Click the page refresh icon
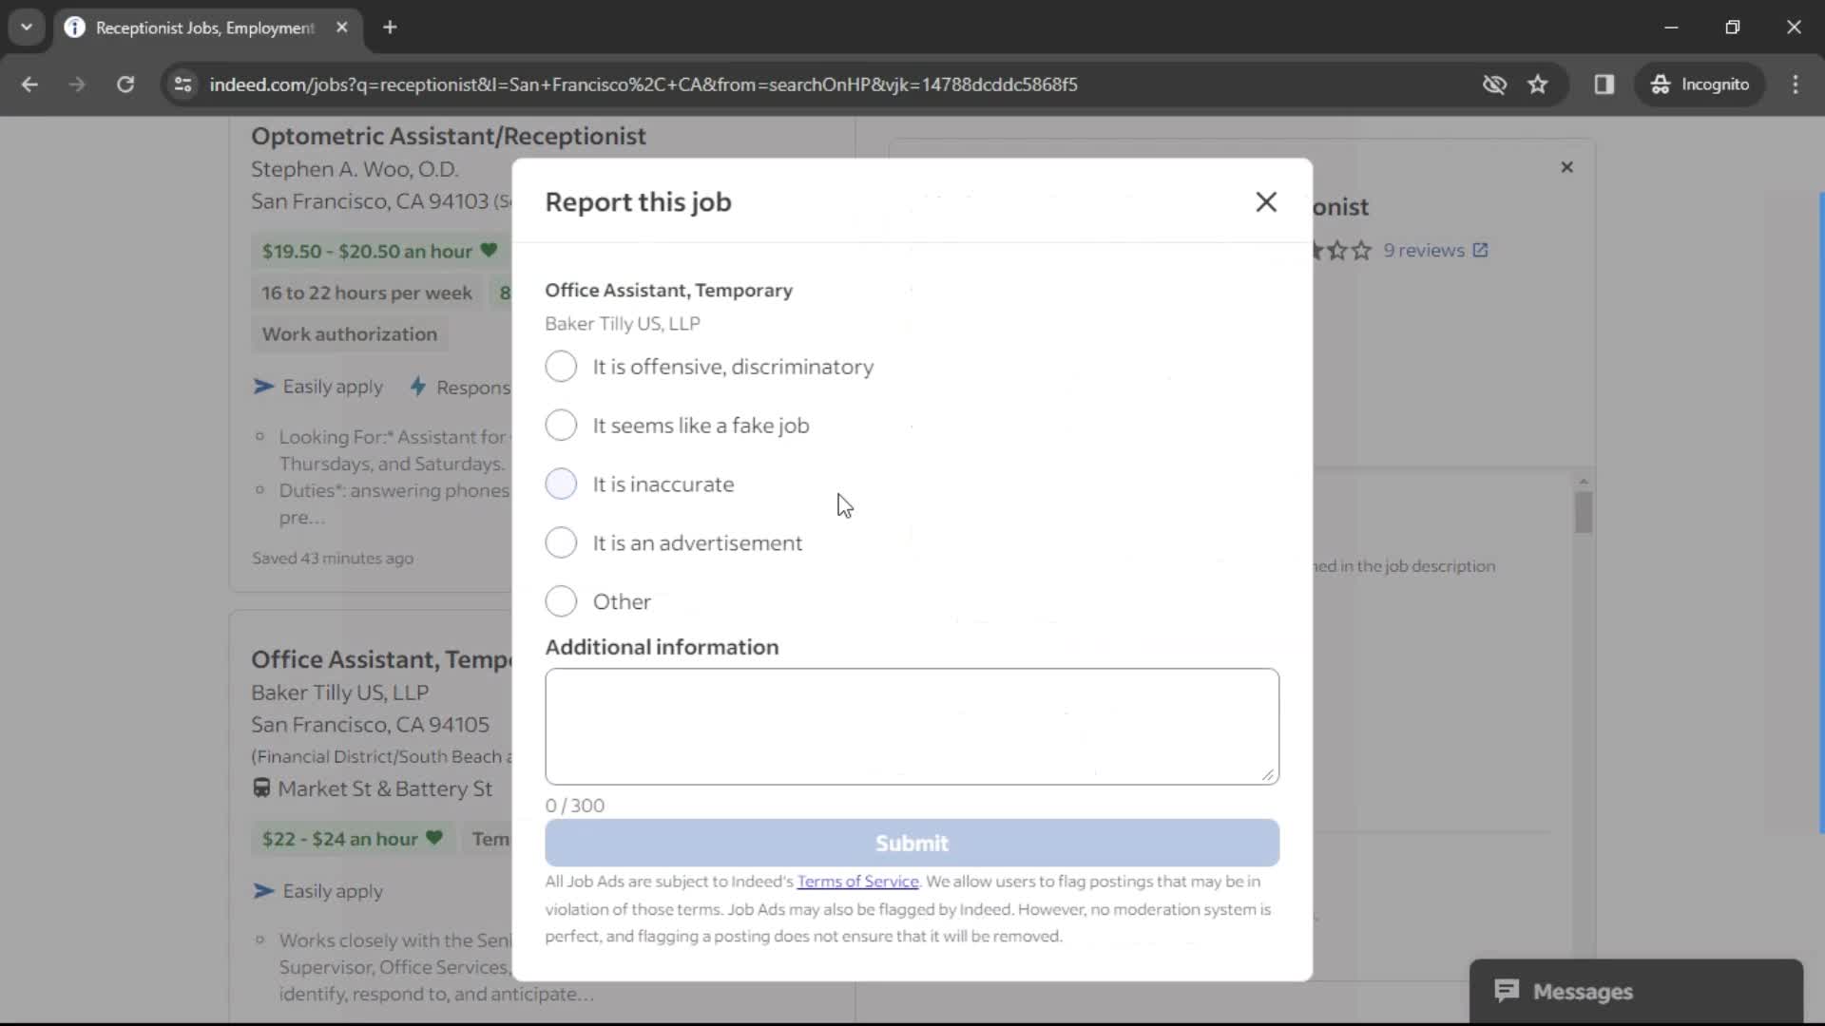Screen dimensions: 1825x1026 (x=125, y=84)
